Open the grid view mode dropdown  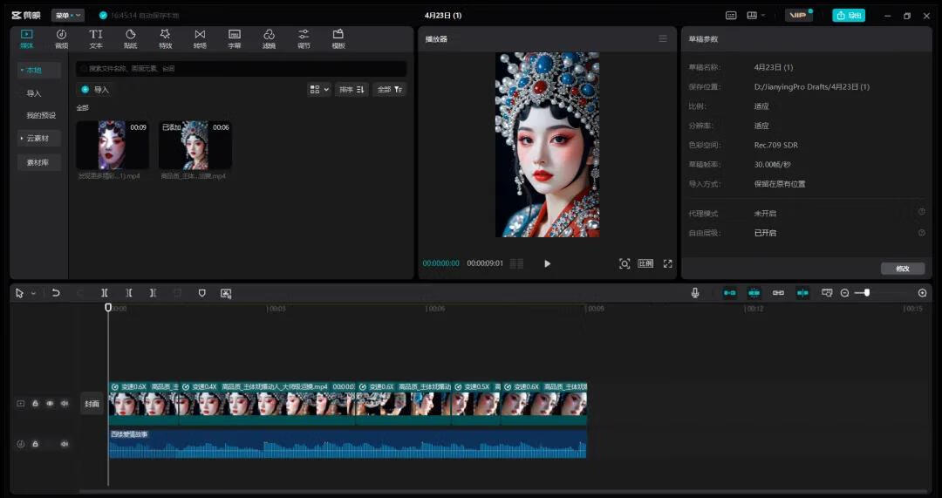[319, 90]
